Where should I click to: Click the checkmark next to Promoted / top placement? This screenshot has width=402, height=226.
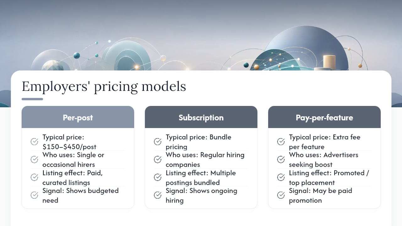pos(281,178)
